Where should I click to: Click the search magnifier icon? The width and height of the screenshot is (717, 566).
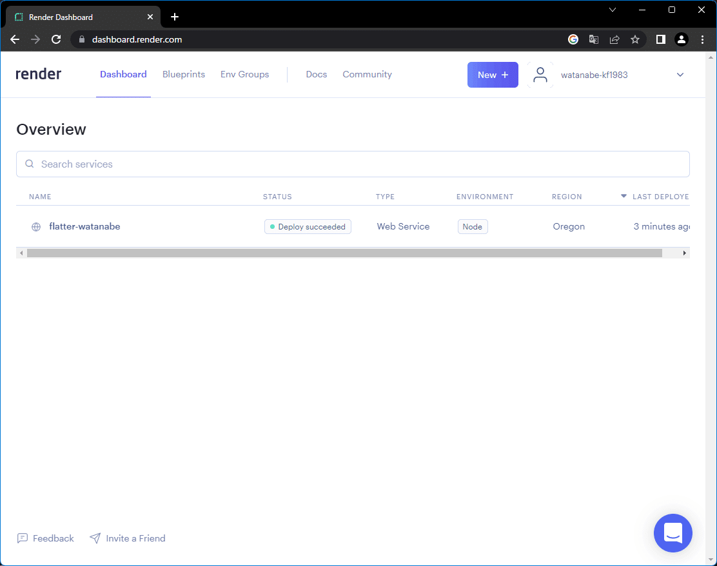click(x=29, y=164)
